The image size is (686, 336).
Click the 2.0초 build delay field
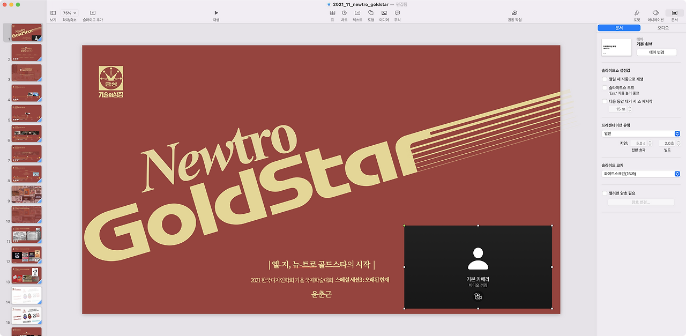coord(667,143)
